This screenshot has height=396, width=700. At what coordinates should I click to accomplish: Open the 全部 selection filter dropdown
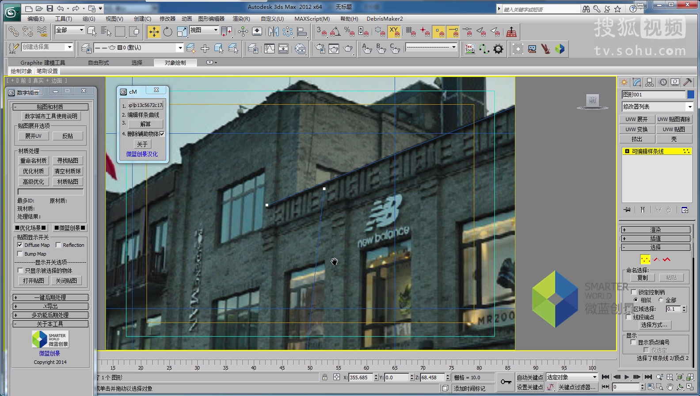69,30
